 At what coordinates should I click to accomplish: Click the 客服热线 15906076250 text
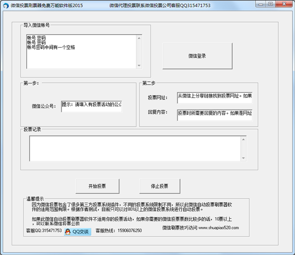[118, 230]
